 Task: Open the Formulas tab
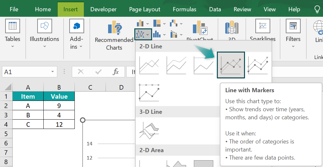[184, 9]
